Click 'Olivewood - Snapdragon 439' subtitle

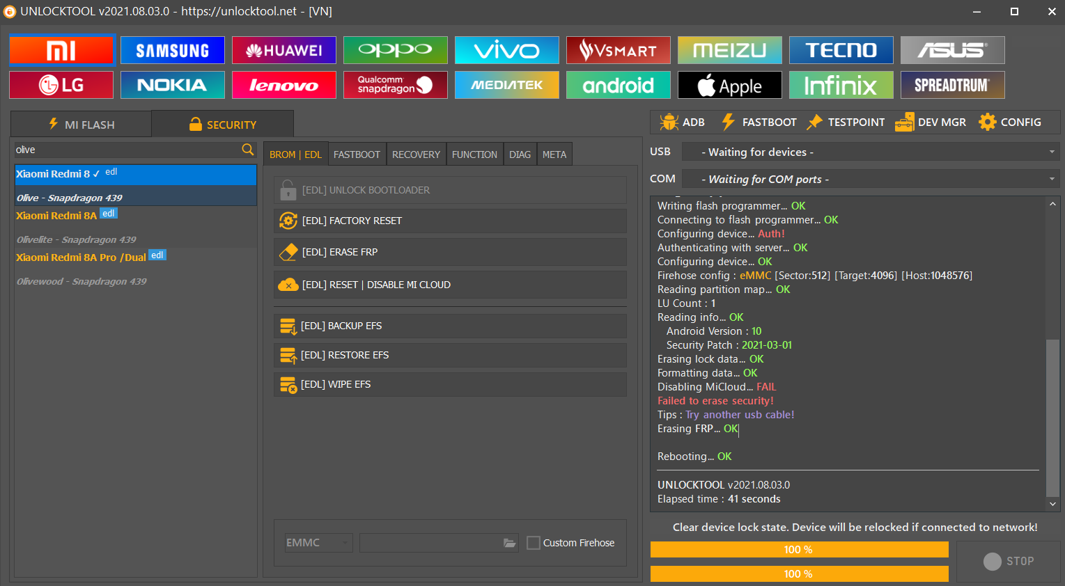click(81, 281)
